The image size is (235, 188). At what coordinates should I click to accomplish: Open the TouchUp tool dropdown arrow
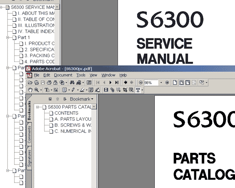[x=142, y=90]
